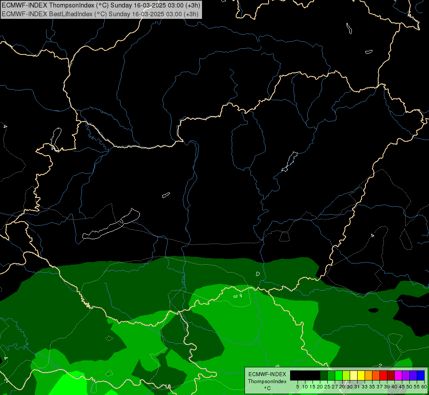Click the legend tick value 33
This screenshot has height=395, width=429.
[365, 387]
